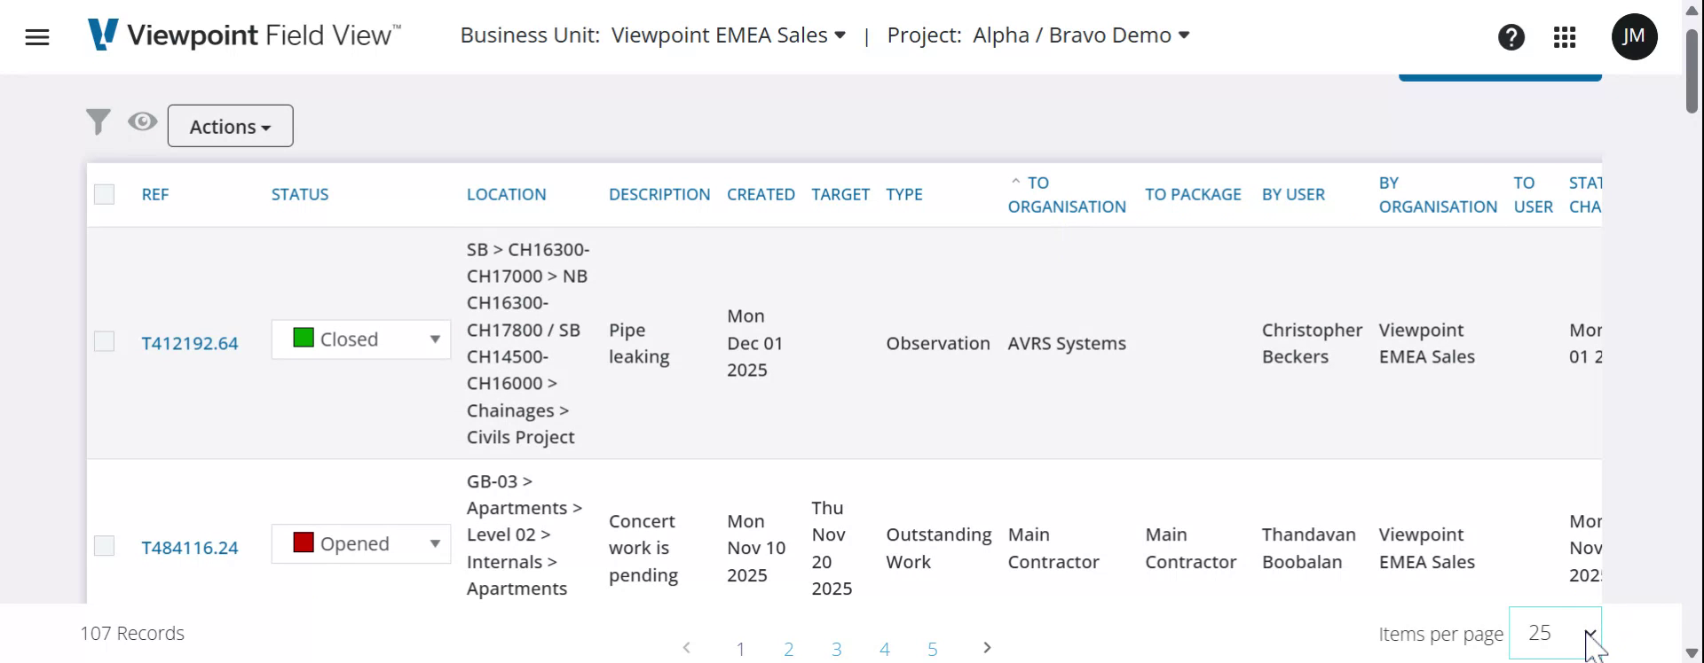Image resolution: width=1704 pixels, height=663 pixels.
Task: Sort by CREATED column header
Action: click(x=761, y=194)
